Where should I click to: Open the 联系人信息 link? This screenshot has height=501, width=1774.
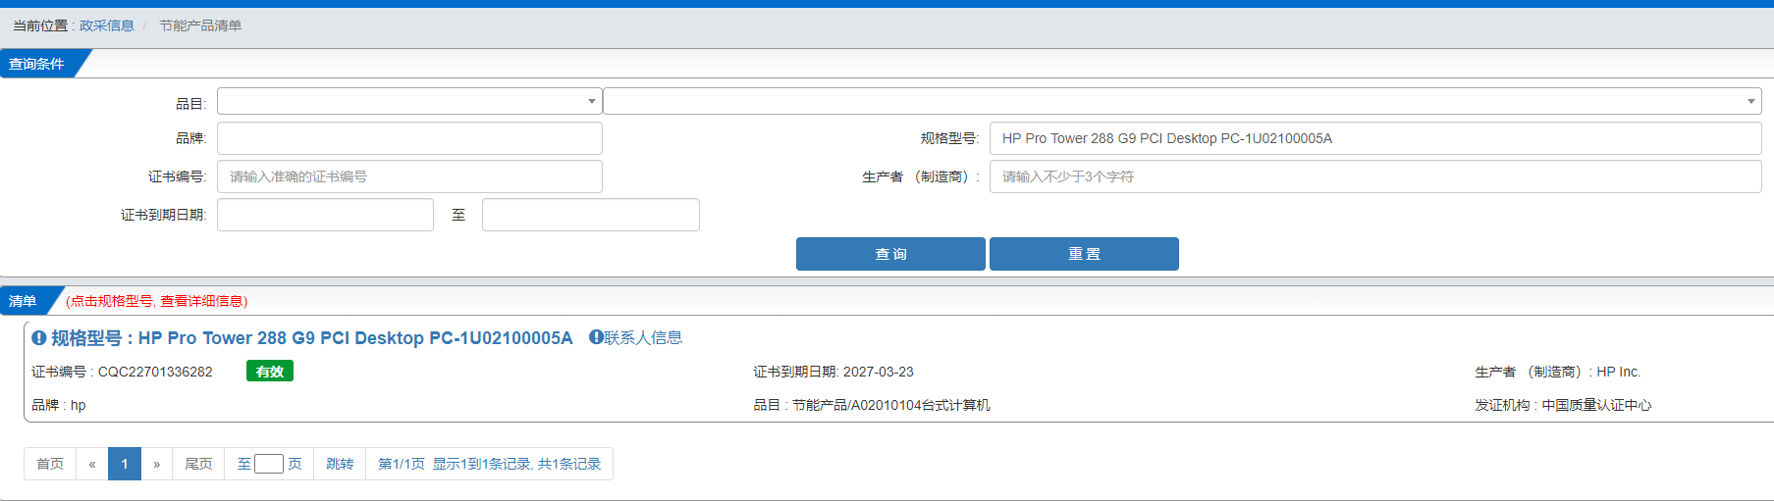click(643, 337)
